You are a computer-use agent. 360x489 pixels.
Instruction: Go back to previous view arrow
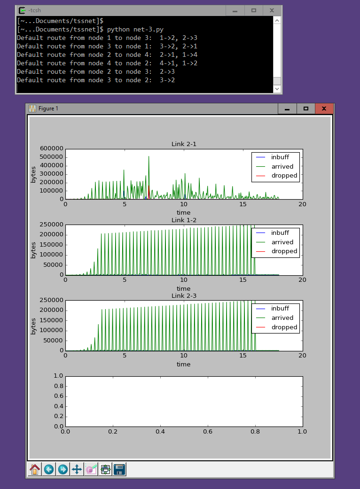click(x=49, y=469)
